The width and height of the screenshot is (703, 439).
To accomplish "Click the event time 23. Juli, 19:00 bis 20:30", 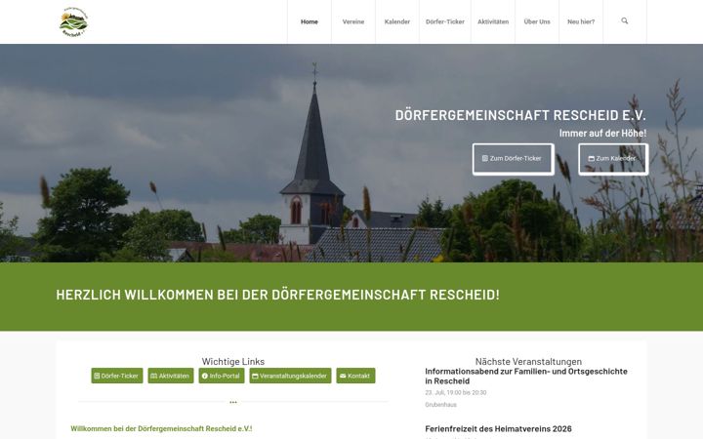I will click(456, 392).
